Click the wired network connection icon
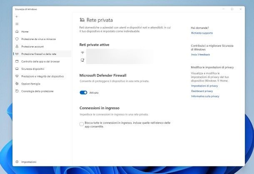 click(82, 60)
